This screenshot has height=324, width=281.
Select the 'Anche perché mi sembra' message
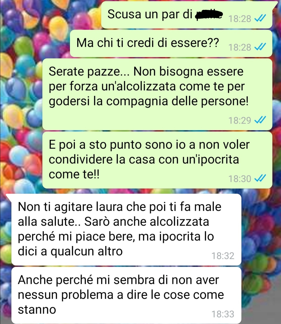click(126, 295)
